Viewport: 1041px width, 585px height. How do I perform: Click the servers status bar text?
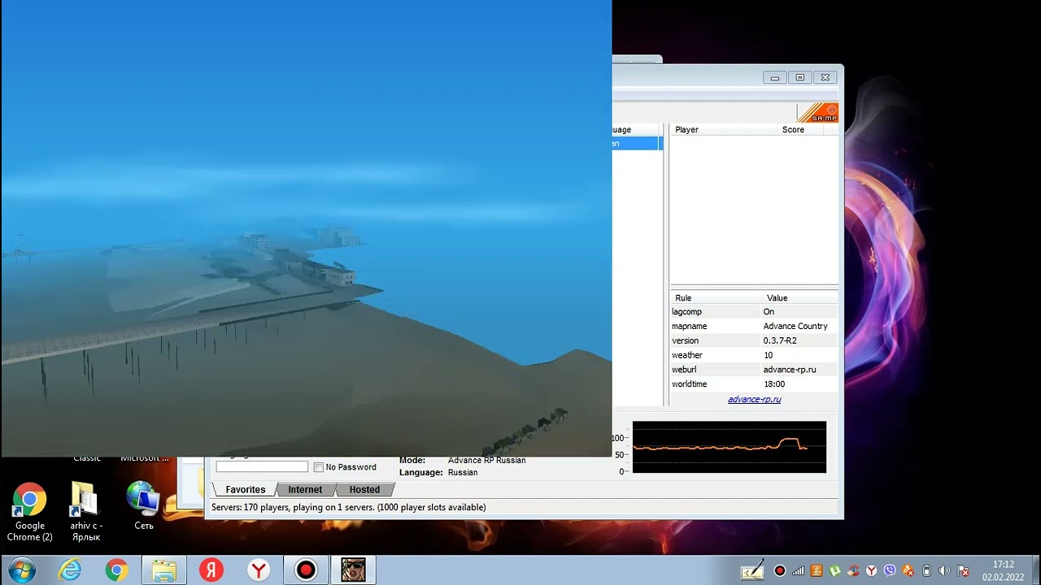tap(348, 507)
